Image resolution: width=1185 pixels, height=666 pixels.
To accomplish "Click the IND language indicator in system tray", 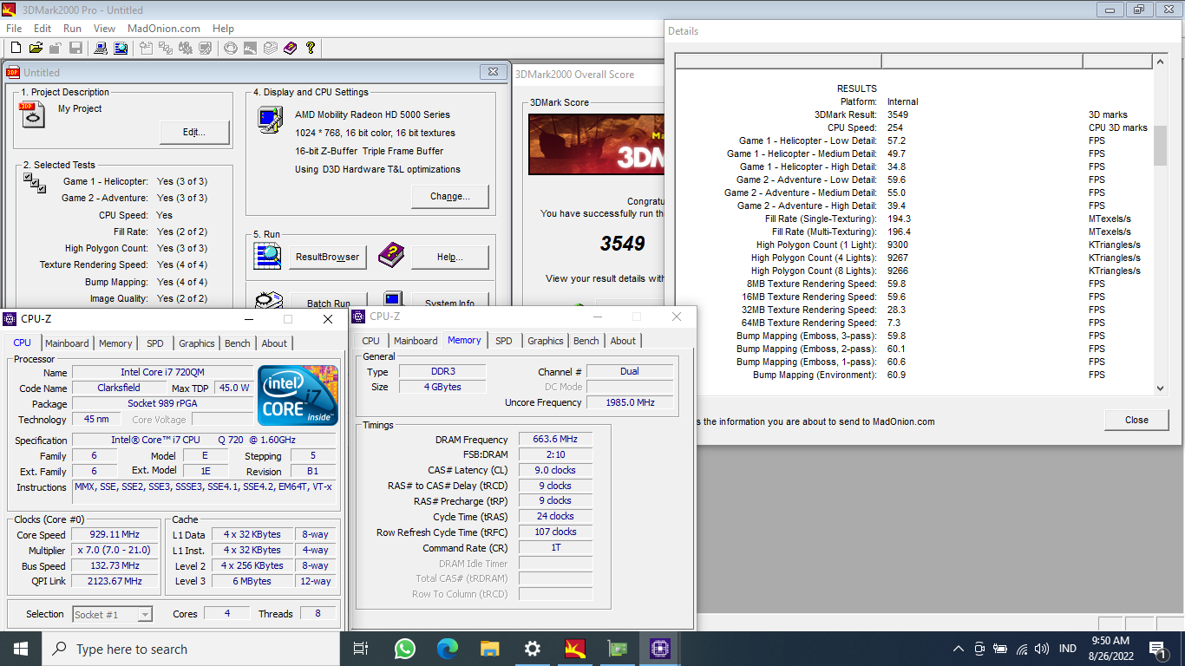I will [x=1068, y=649].
